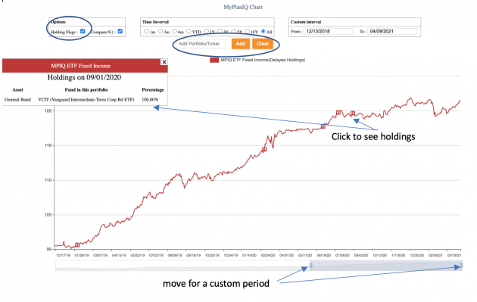The height and width of the screenshot is (302, 477).
Task: Click the Add Portfolio/Ticker input field
Action: click(x=201, y=44)
